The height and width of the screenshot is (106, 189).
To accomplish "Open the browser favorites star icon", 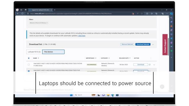I will click(152, 14).
